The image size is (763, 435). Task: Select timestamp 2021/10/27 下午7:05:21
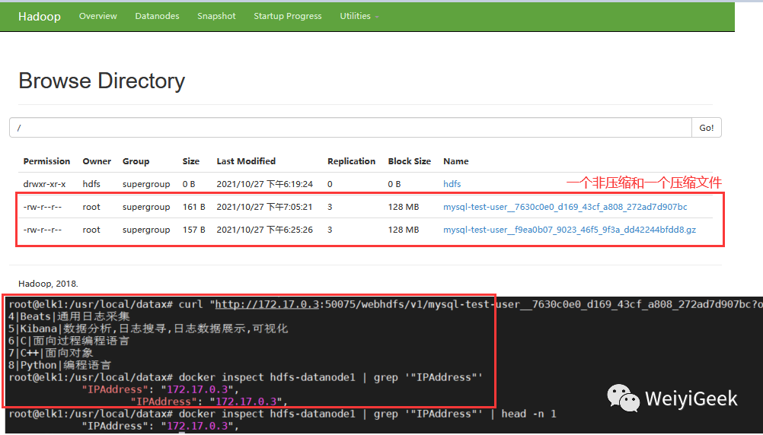(x=265, y=207)
